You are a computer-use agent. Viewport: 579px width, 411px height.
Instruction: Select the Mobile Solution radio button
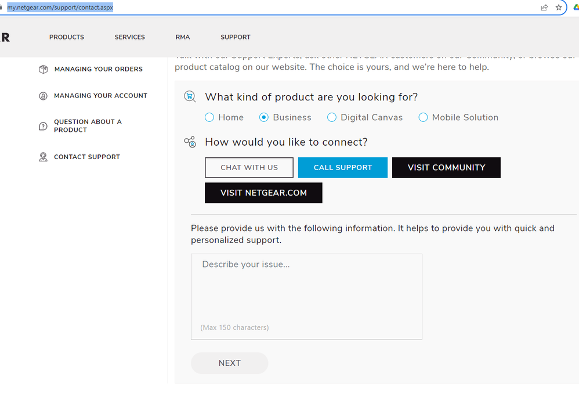pos(423,117)
